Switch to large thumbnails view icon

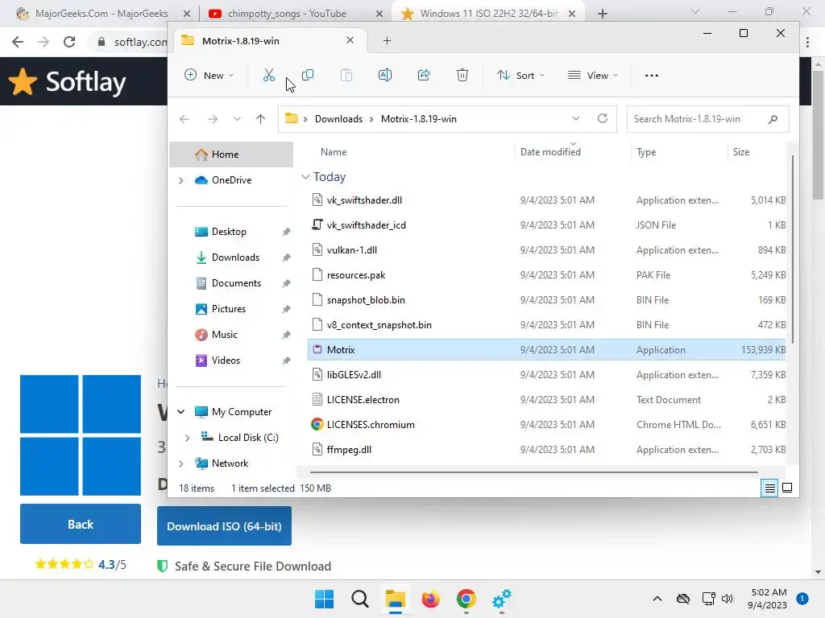787,488
